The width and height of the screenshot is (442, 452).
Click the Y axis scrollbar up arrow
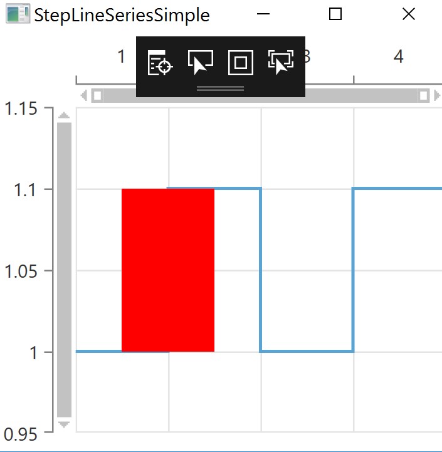(x=64, y=115)
